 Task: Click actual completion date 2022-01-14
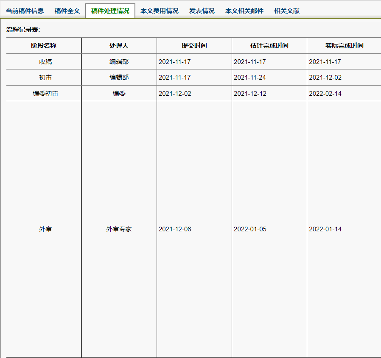(325, 229)
